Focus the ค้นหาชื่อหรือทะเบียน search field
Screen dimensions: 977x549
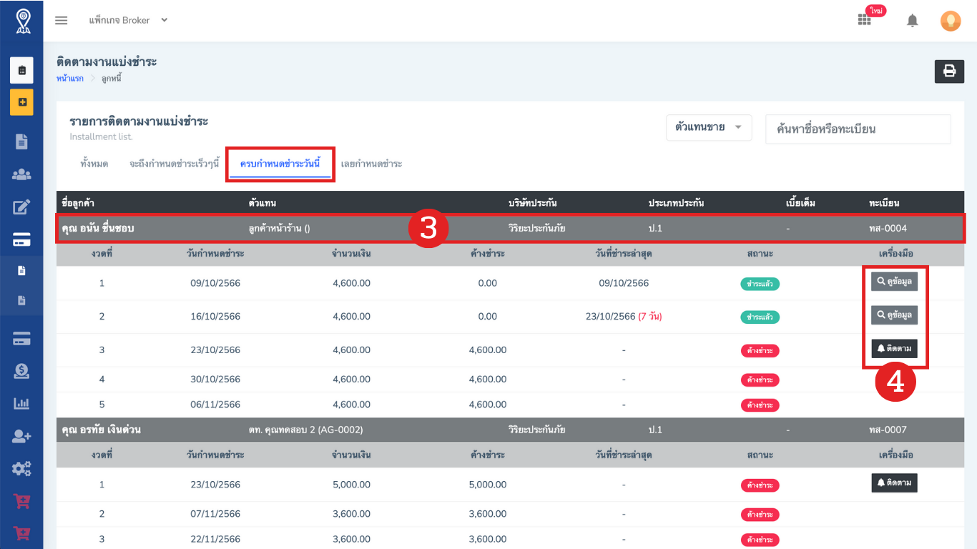coord(858,129)
